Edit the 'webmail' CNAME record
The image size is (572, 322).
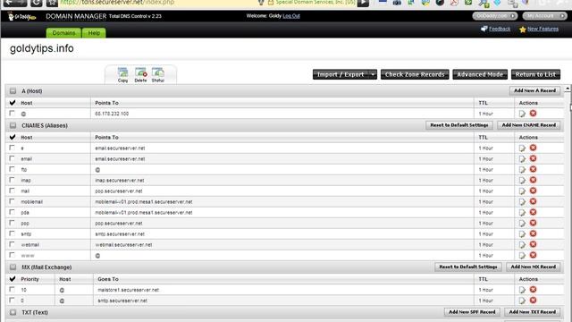coord(522,244)
